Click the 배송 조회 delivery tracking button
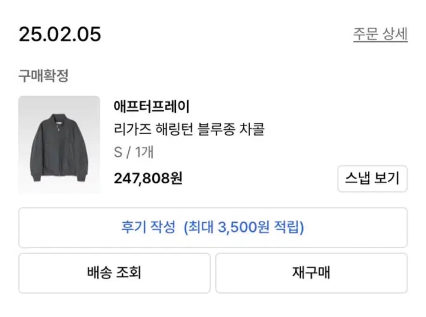Viewport: 426px width, 317px height. pyautogui.click(x=114, y=272)
